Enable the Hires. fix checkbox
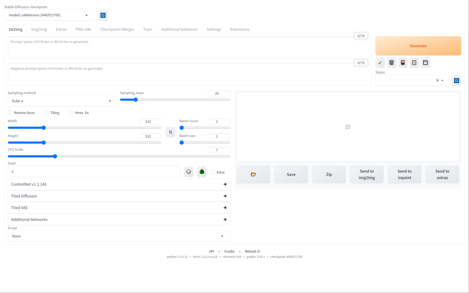 point(71,113)
